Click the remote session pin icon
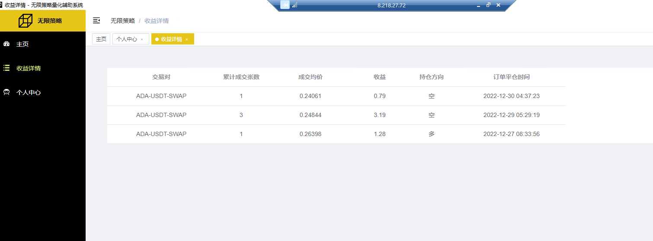The height and width of the screenshot is (241, 653). 285,5
